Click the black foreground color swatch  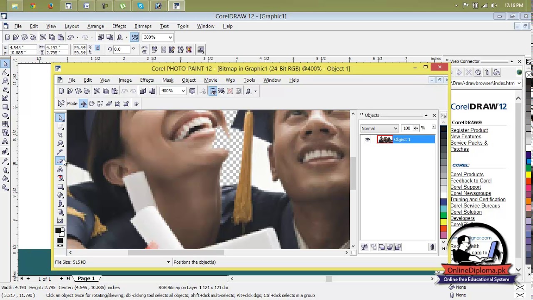(x=58, y=230)
